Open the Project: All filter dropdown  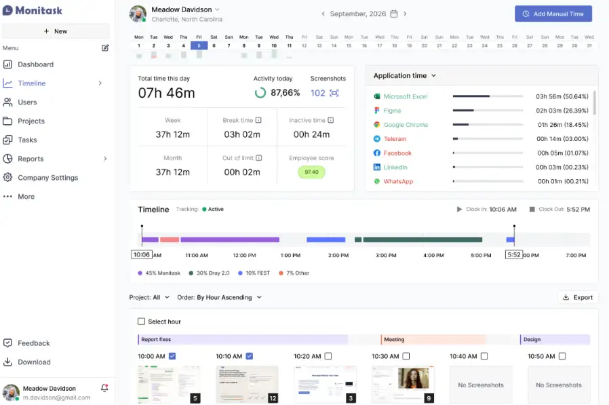tap(149, 297)
